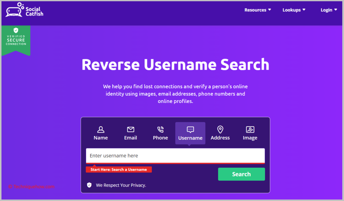Open the Resources dropdown menu
The height and width of the screenshot is (201, 344).
[258, 10]
